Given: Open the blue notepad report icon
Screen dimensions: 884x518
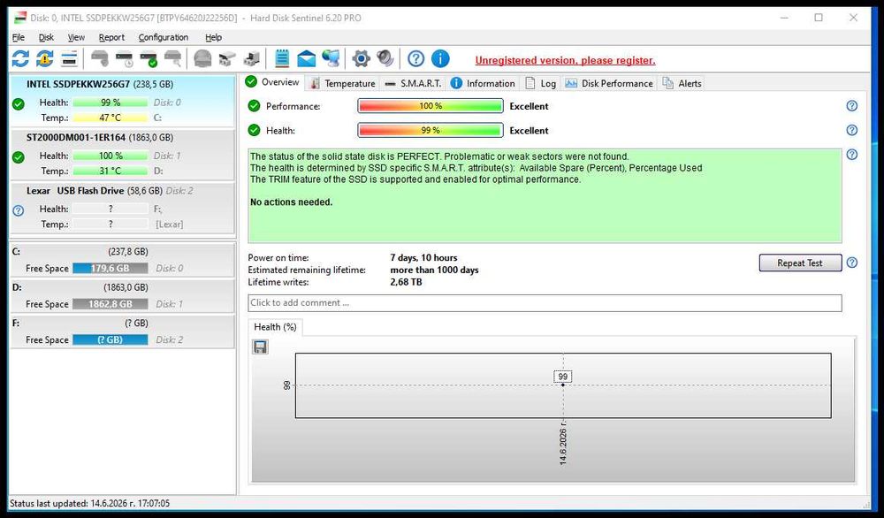Looking at the screenshot, I should (x=282, y=58).
